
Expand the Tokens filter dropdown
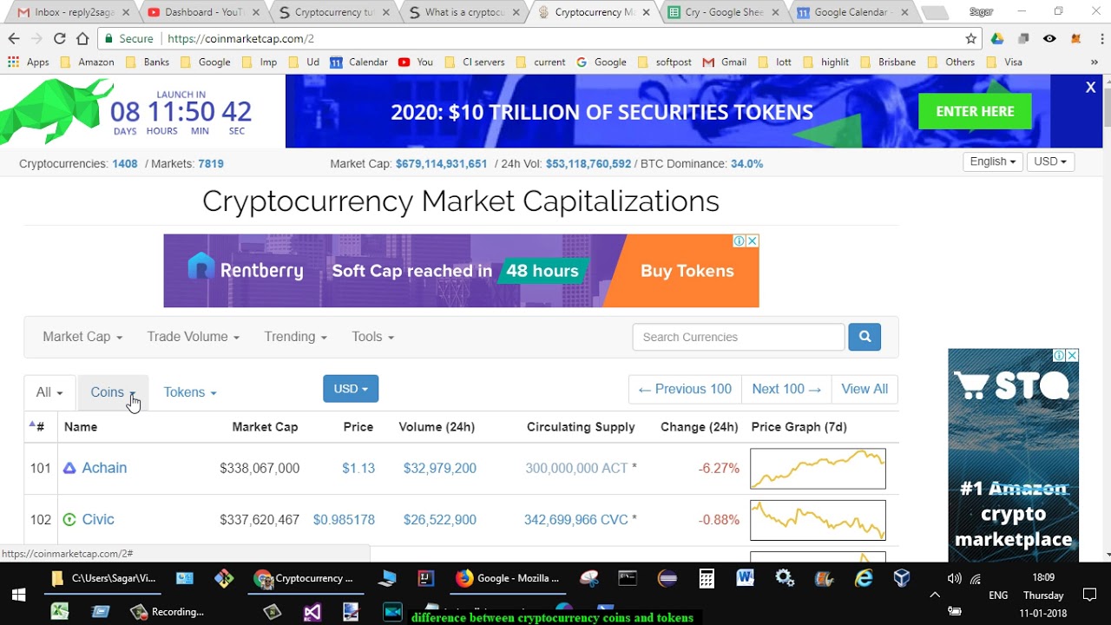(190, 392)
